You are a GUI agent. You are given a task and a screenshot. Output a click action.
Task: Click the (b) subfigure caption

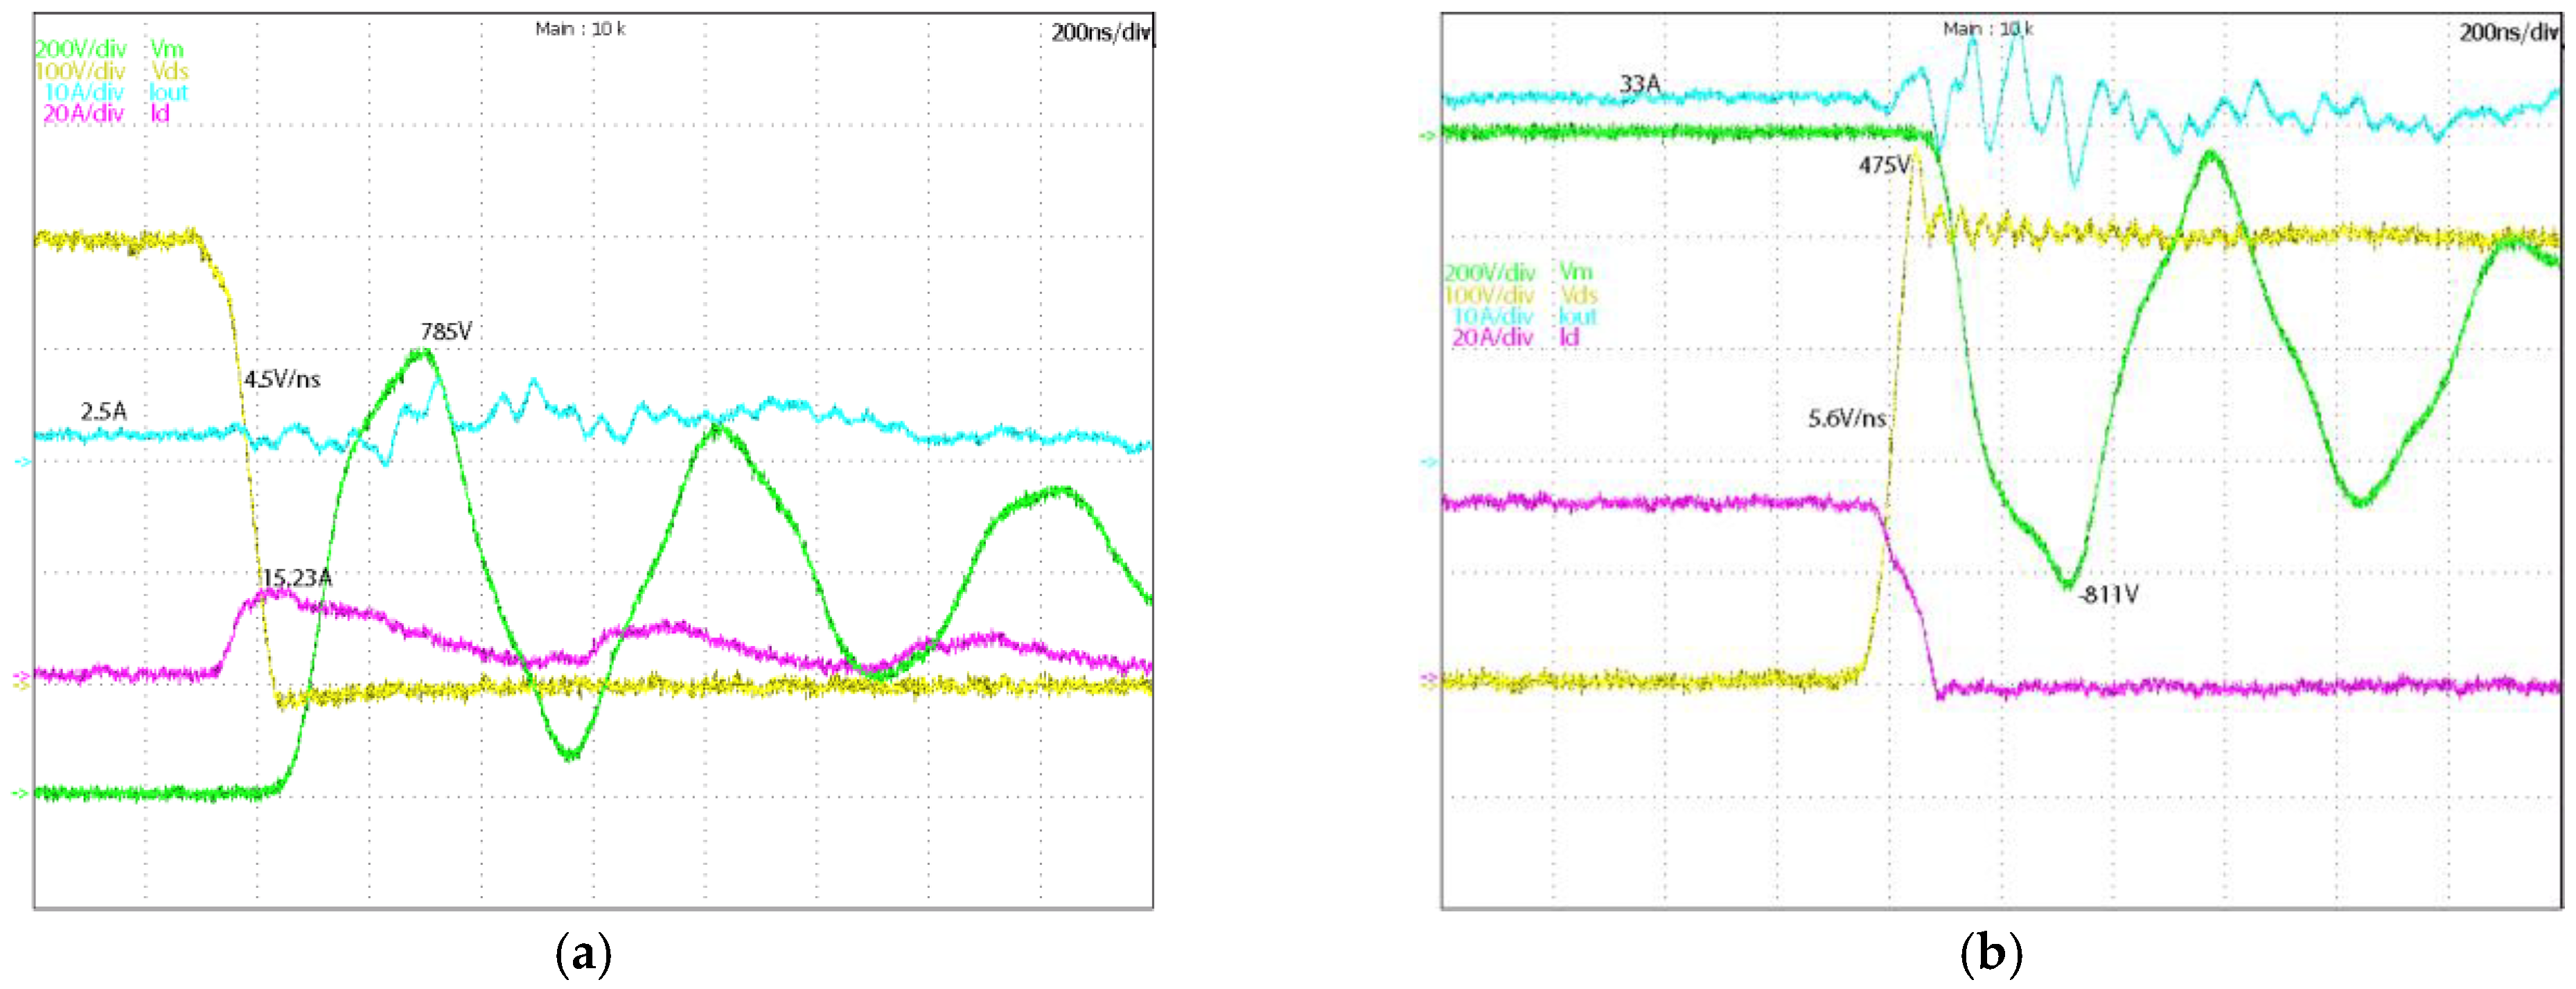coord(1992,953)
